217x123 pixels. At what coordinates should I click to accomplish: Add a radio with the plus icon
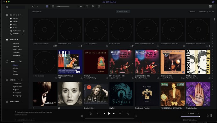point(22,80)
